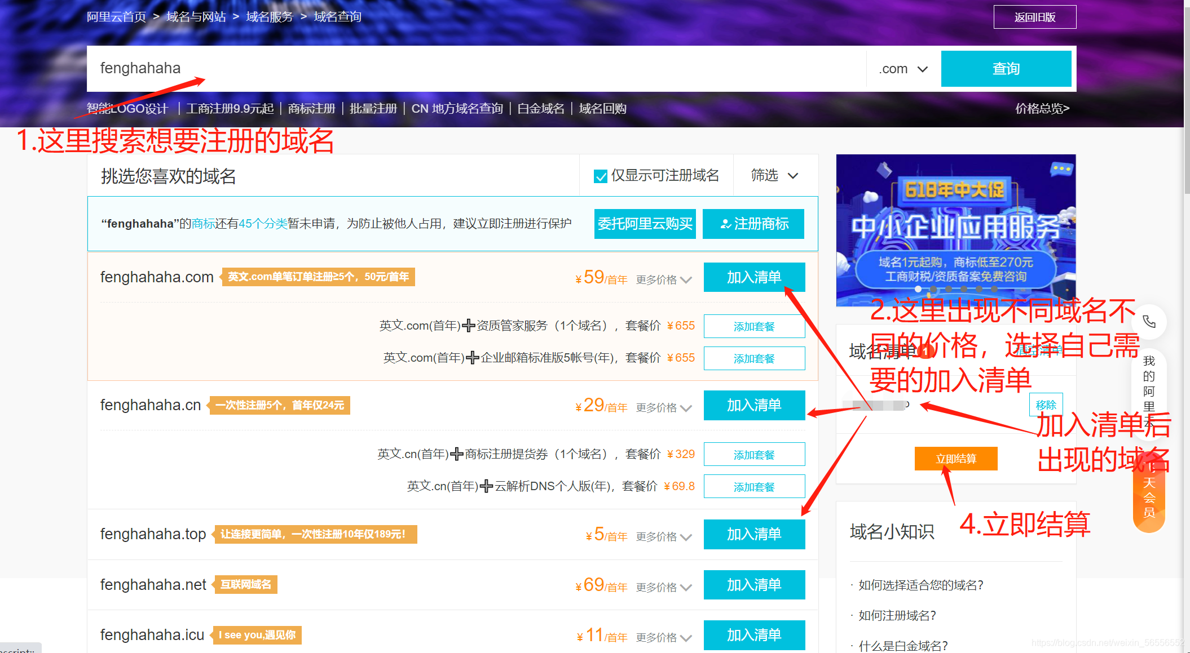Viewport: 1190px width, 653px height.
Task: Open 如何选择适合您的域名? article
Action: point(920,585)
